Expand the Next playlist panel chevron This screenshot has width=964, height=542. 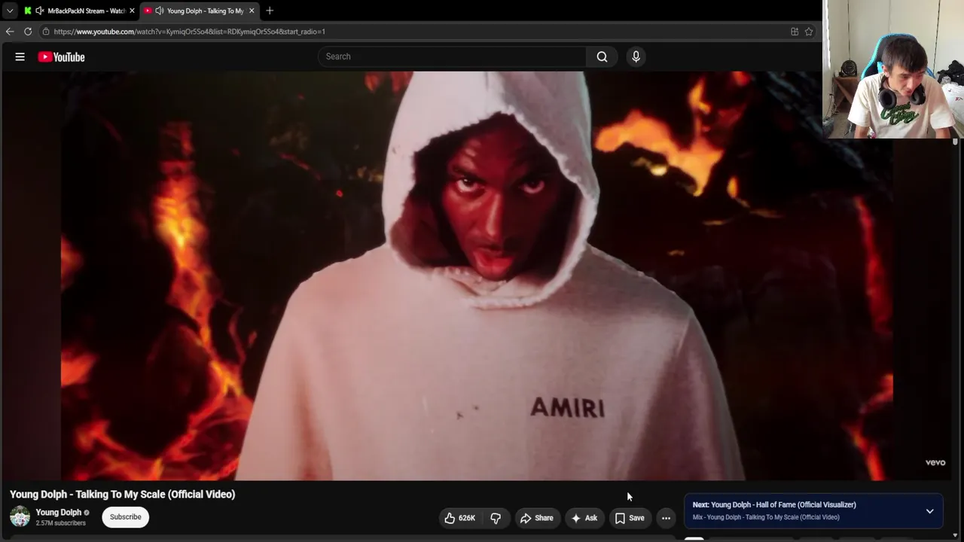tap(929, 511)
